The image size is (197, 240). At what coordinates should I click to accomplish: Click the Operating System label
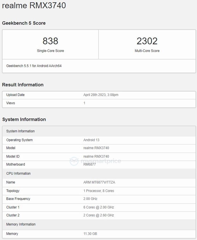coord(19,140)
